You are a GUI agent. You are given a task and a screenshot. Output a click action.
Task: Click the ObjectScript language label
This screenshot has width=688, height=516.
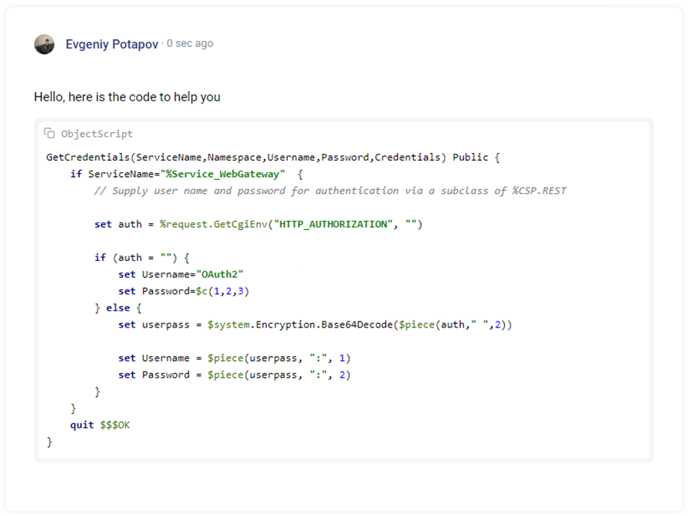click(97, 134)
